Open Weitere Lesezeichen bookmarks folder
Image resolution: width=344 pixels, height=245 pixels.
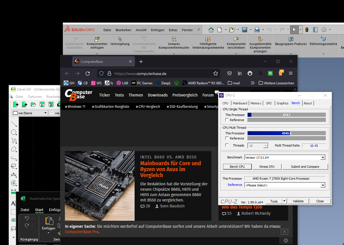pyautogui.click(x=276, y=83)
